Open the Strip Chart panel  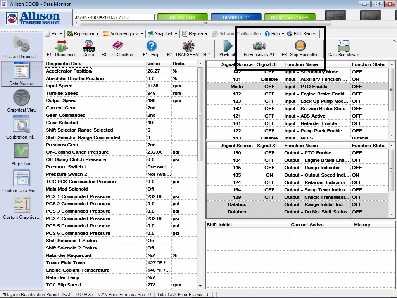(x=21, y=154)
